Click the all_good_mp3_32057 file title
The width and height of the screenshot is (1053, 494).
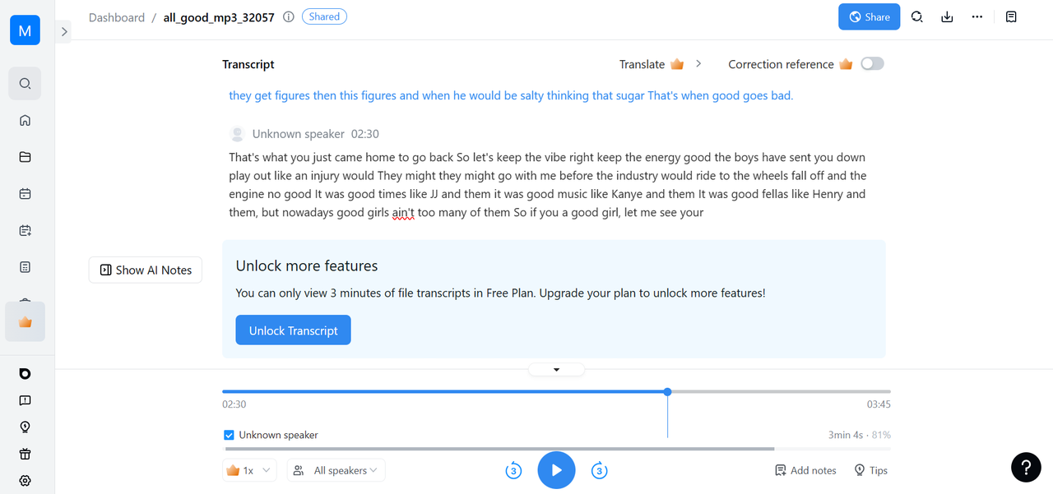point(219,16)
